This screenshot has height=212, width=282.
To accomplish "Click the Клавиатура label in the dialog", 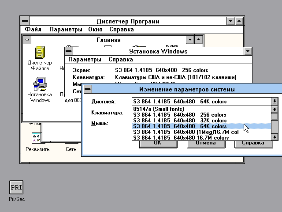I will (107, 113).
